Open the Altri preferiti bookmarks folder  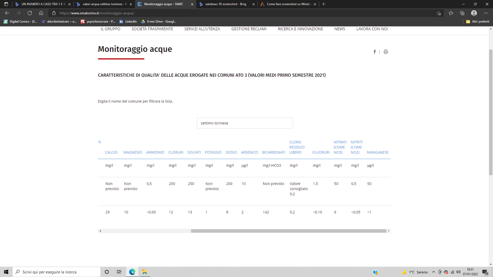478,22
